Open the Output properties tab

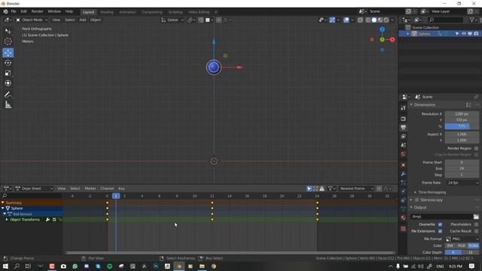404,127
